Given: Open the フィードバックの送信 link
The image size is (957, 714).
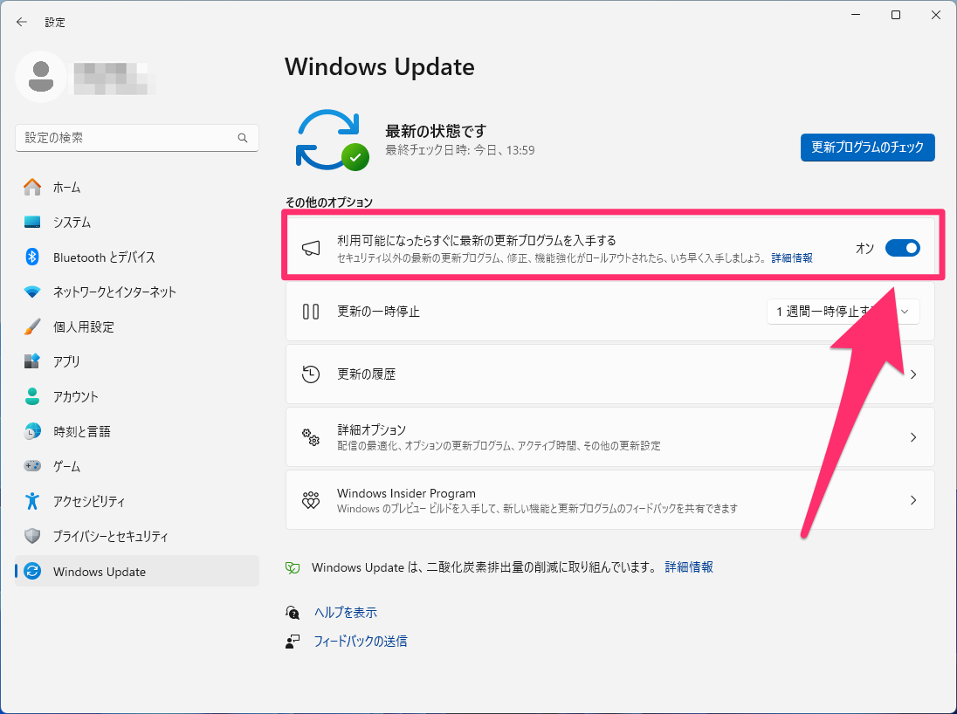Looking at the screenshot, I should tap(361, 641).
